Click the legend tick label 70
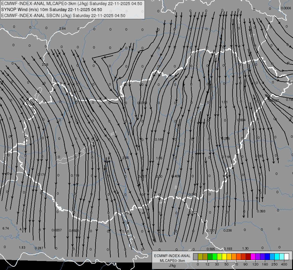The width and height of the screenshot is (293, 270). [236, 264]
